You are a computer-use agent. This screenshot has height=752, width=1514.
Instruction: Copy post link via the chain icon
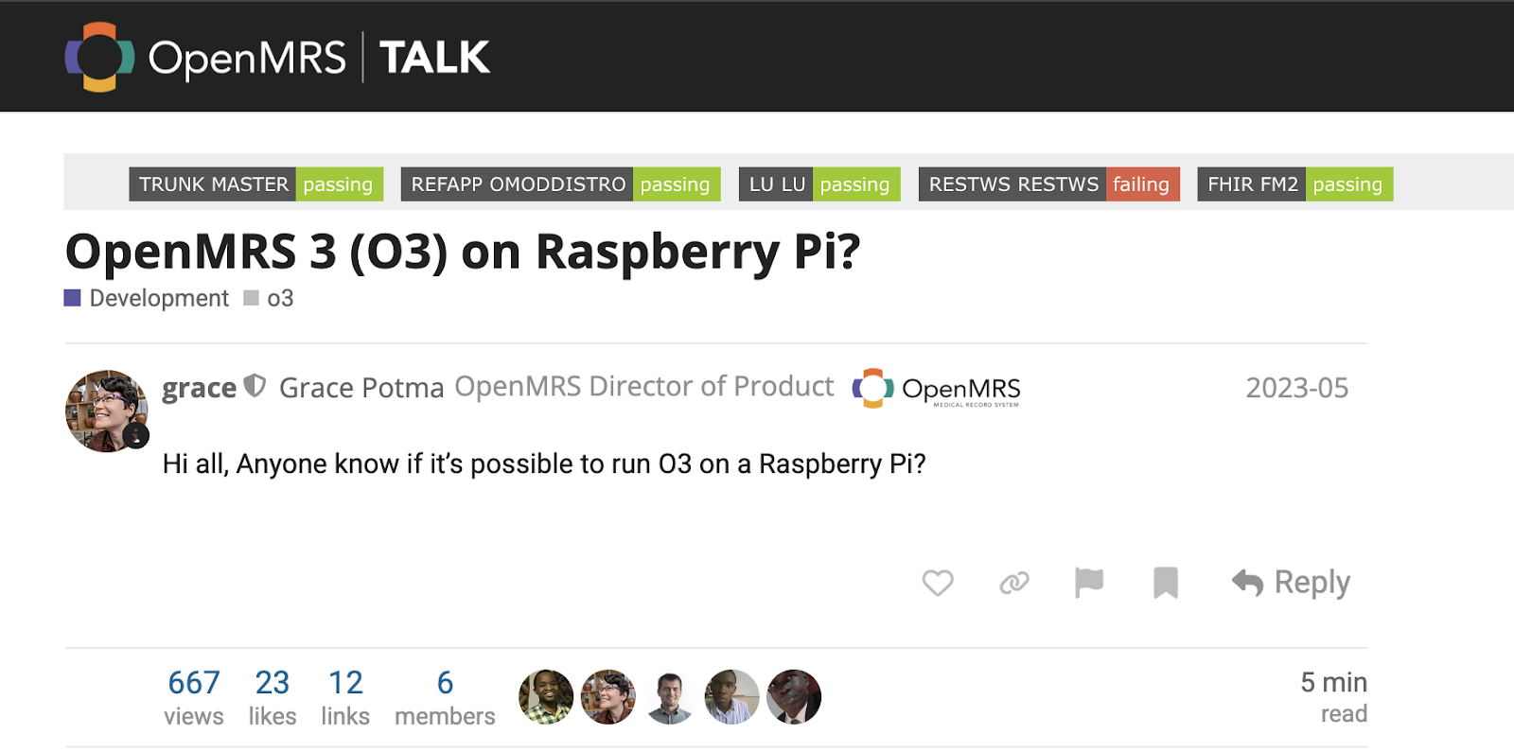[1013, 583]
